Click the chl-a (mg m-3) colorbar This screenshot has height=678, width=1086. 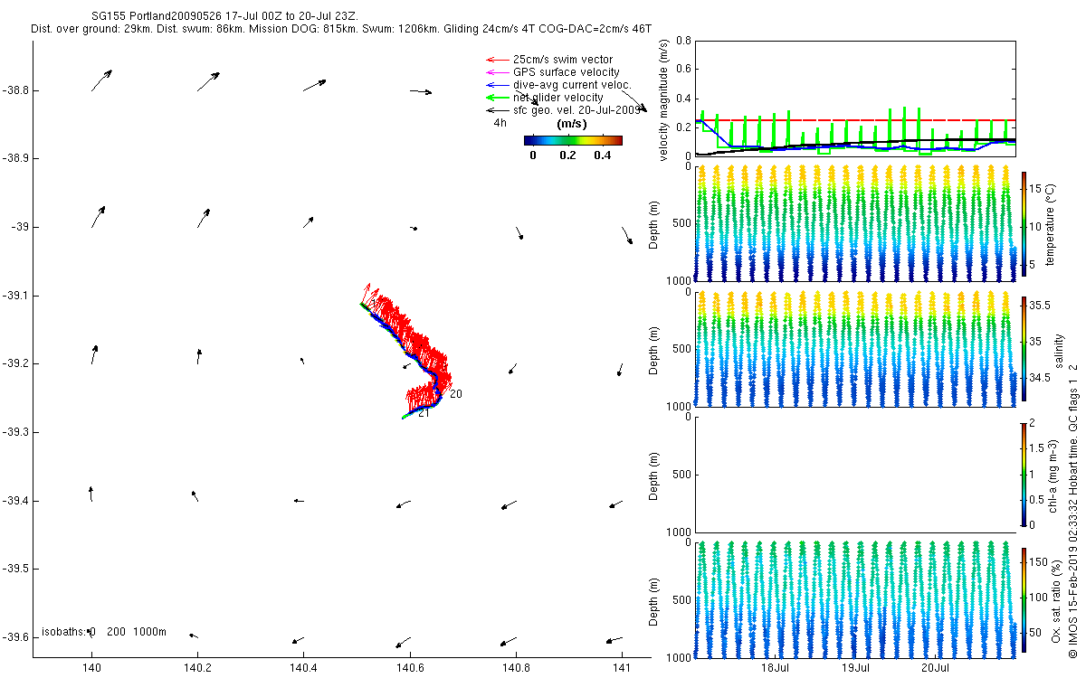(1024, 474)
